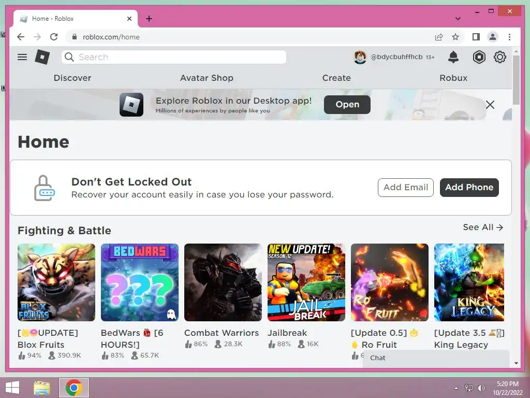The width and height of the screenshot is (530, 398).
Task: Open the Blox Fruits game thumbnail
Action: tap(56, 282)
